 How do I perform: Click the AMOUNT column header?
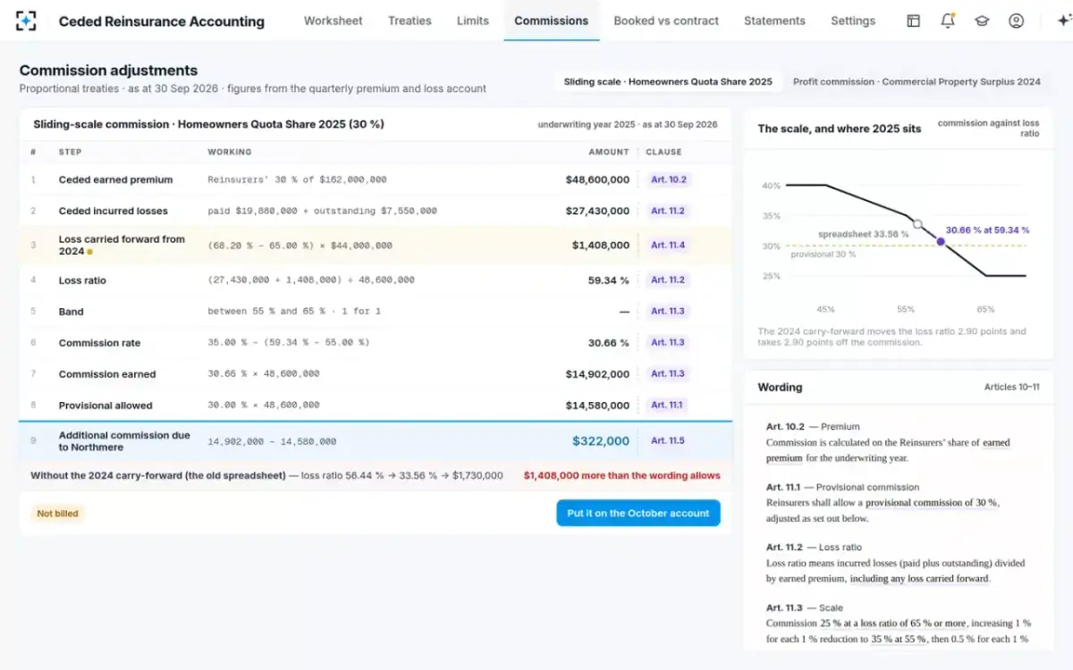(609, 152)
